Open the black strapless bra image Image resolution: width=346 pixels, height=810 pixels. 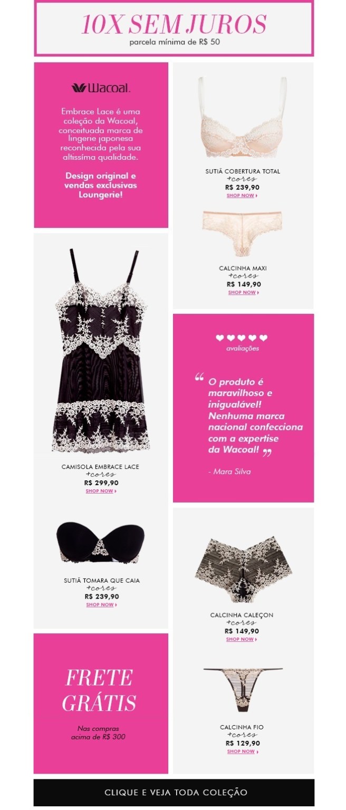pos(101,542)
